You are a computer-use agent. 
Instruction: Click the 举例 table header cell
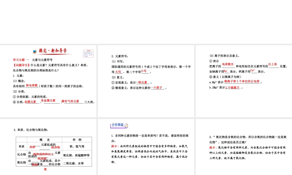coord(77,140)
